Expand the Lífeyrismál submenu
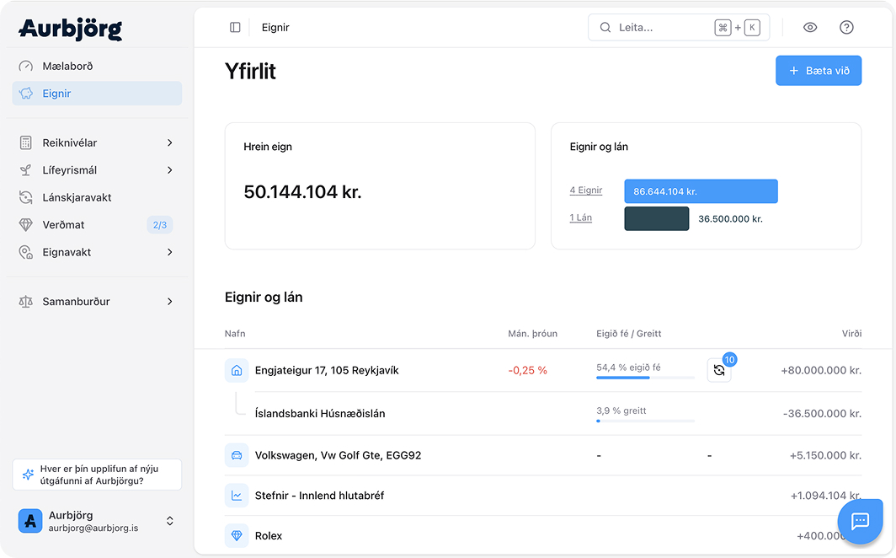Screen dimensions: 896x558 pos(169,170)
